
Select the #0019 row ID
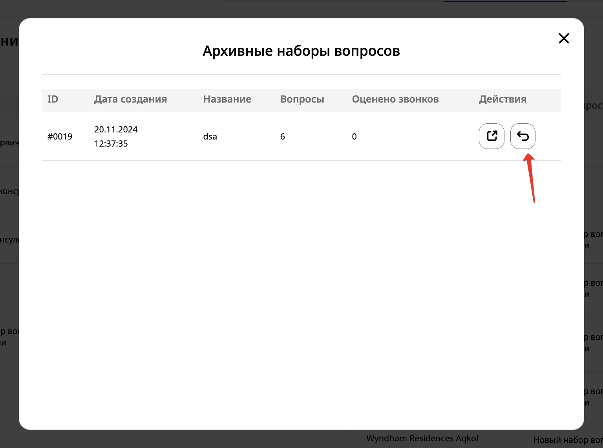60,137
